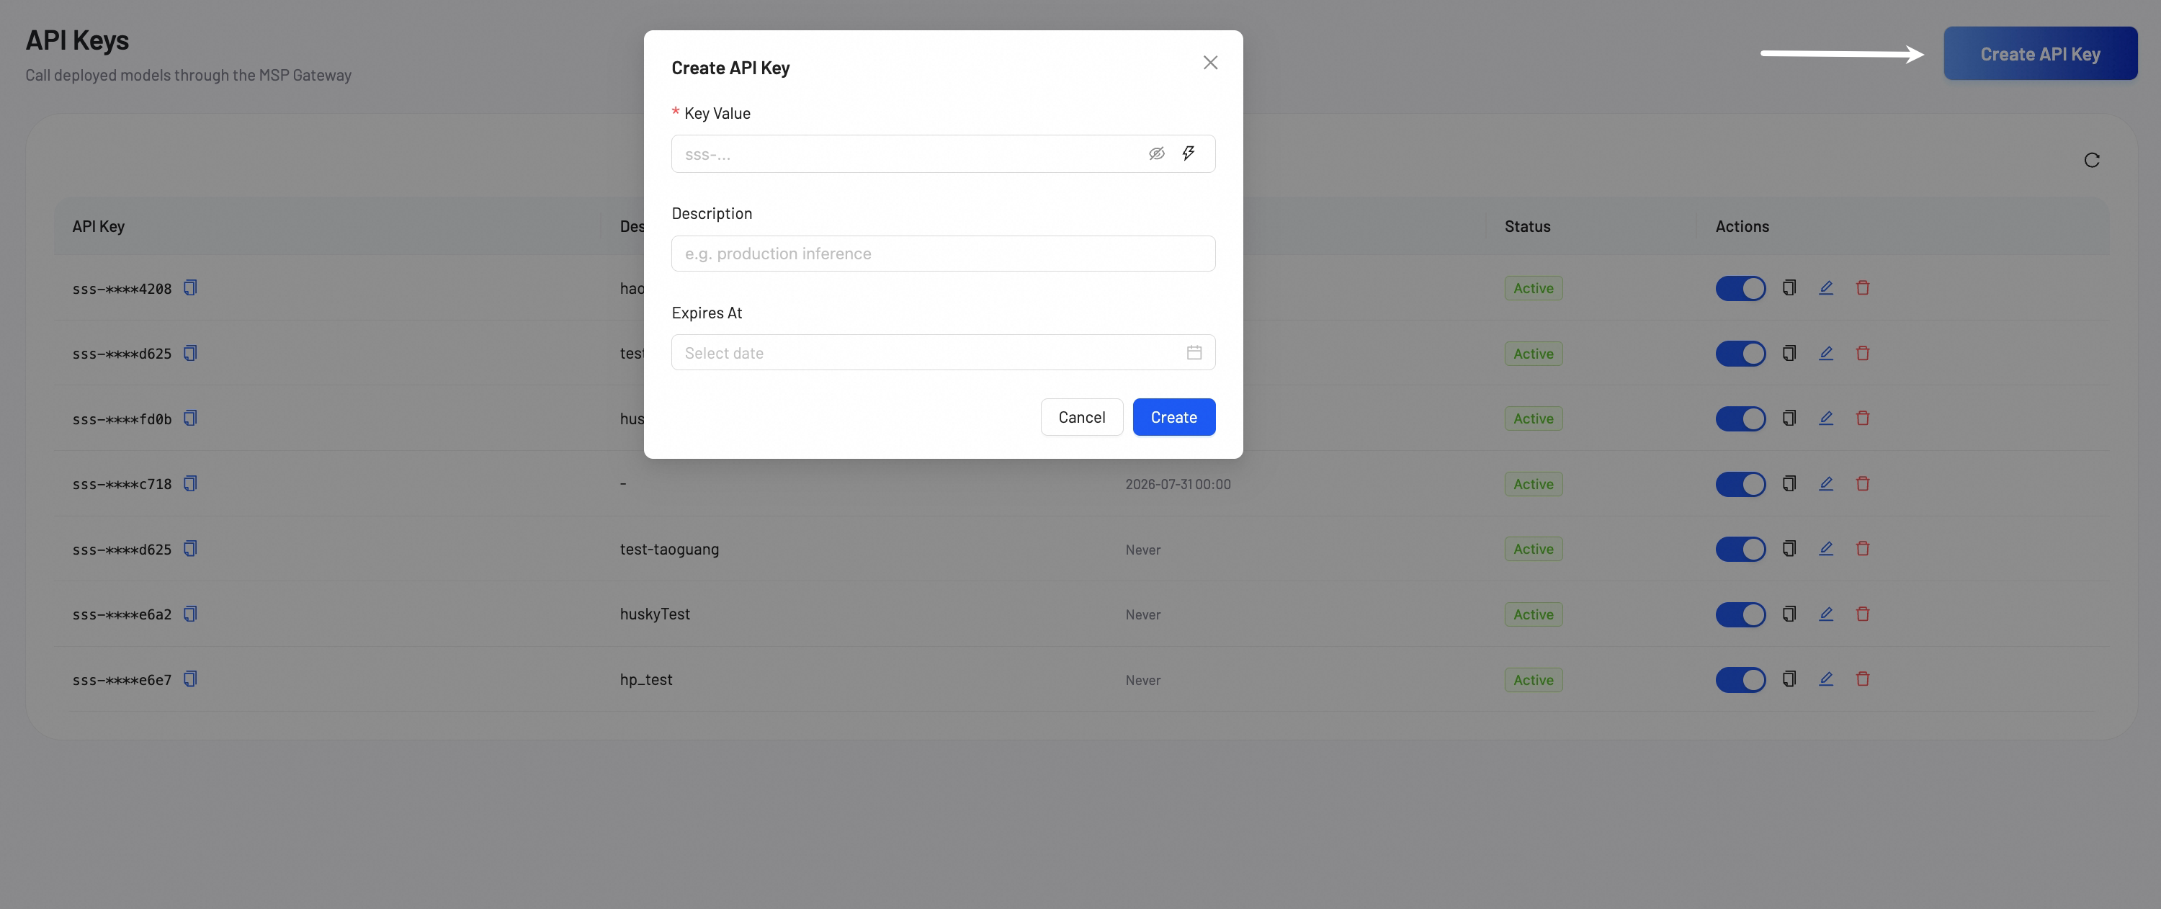Image resolution: width=2161 pixels, height=909 pixels.
Task: Toggle the huskyTest key active switch
Action: (1740, 614)
